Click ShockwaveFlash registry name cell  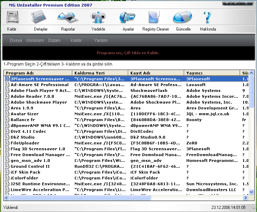click(x=149, y=91)
